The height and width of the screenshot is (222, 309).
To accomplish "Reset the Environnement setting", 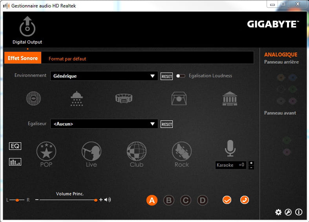I will click(166, 76).
